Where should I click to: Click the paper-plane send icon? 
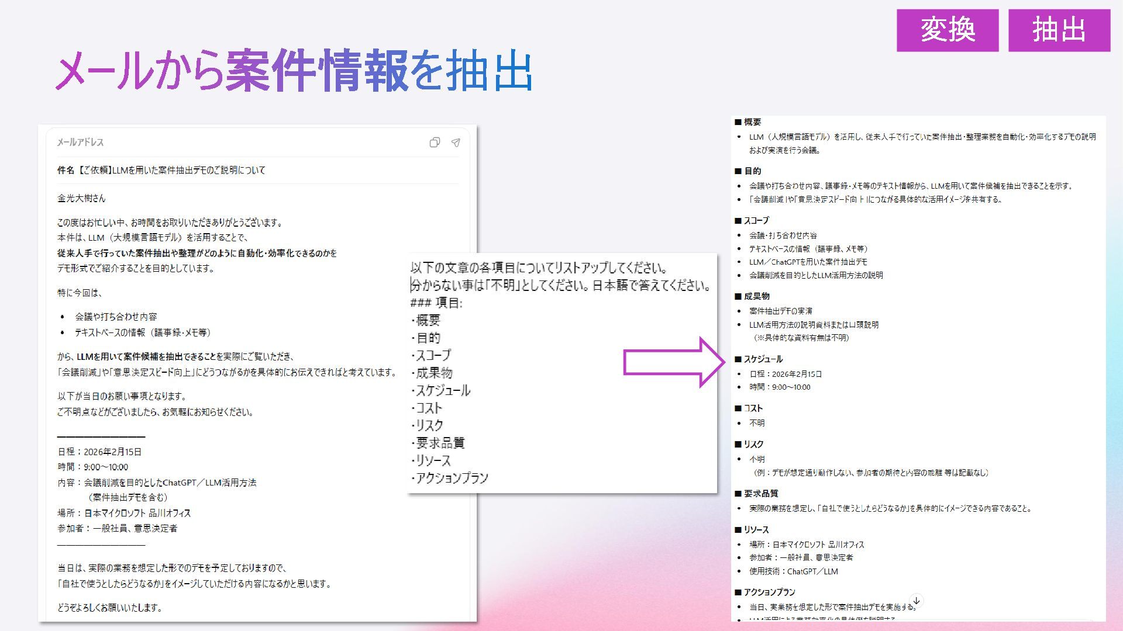pos(456,143)
